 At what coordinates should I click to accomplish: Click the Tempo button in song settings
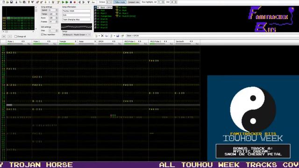(44, 14)
